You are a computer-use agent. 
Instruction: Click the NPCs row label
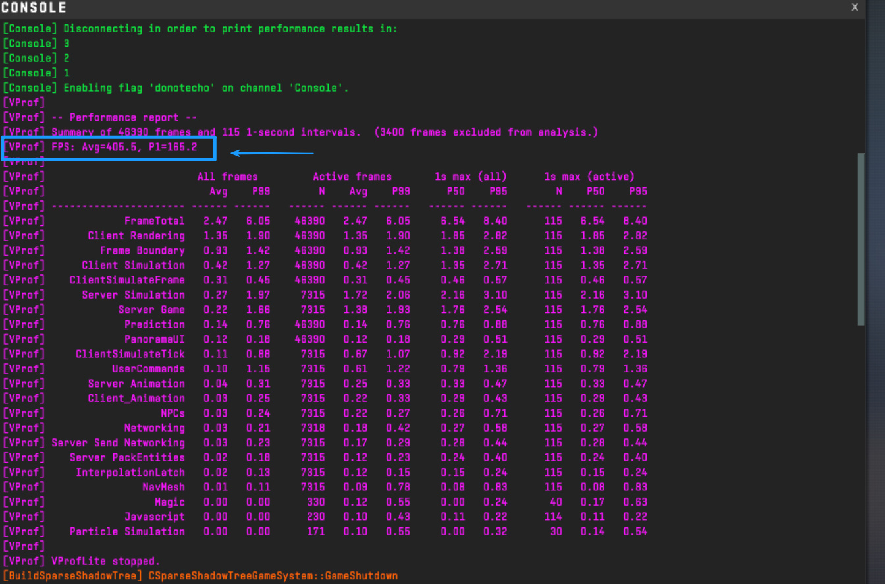pyautogui.click(x=173, y=413)
